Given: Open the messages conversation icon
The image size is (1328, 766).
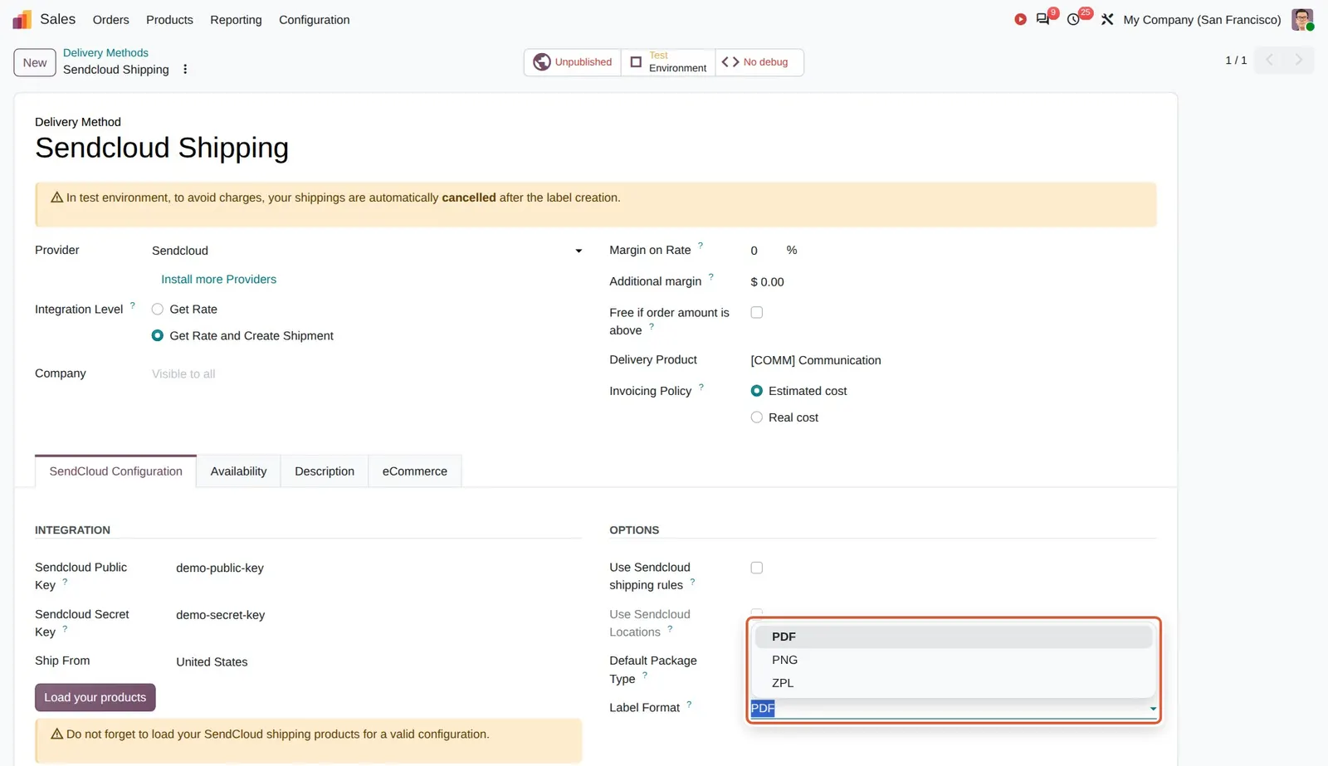Looking at the screenshot, I should click(x=1043, y=19).
